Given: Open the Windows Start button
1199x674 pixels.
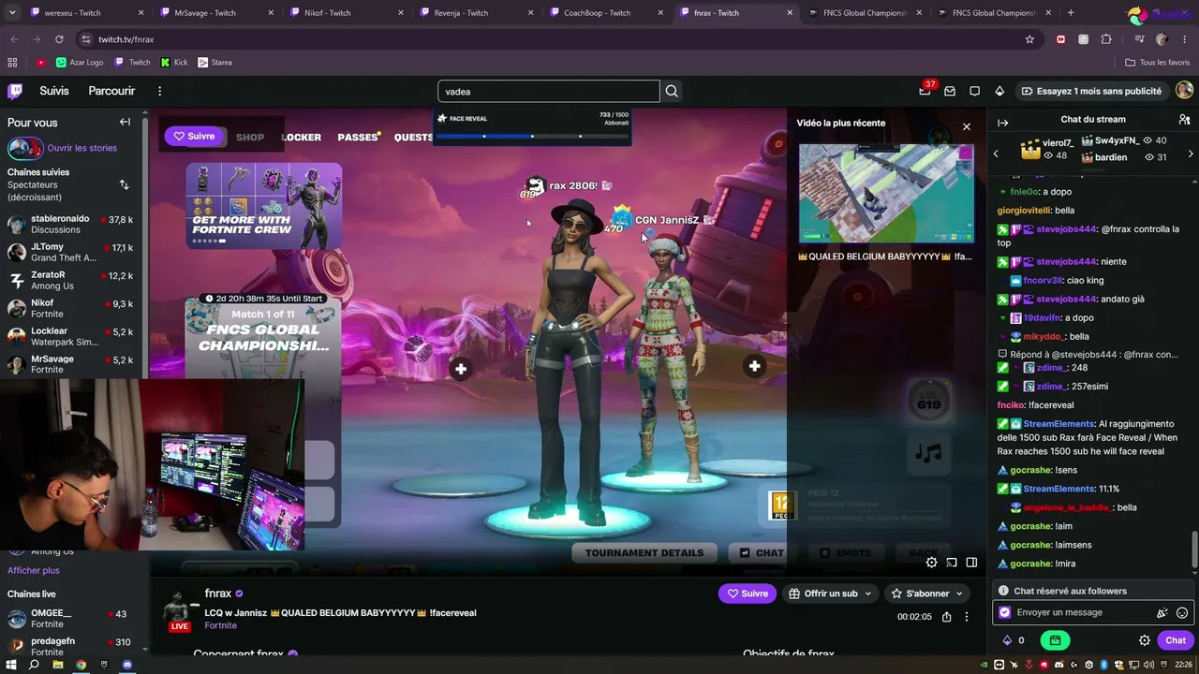Looking at the screenshot, I should point(11,665).
